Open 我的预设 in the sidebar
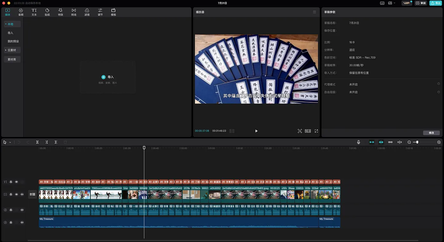Image resolution: width=444 pixels, height=242 pixels. tap(13, 42)
